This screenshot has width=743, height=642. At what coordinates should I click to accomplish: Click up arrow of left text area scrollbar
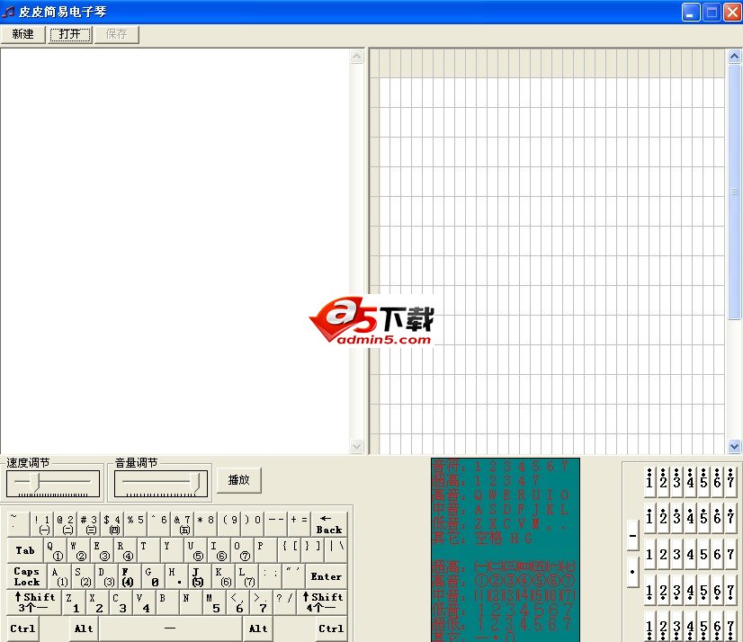pyautogui.click(x=356, y=57)
